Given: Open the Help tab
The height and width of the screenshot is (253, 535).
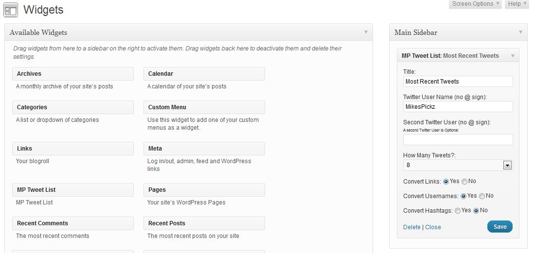Looking at the screenshot, I should point(517,4).
